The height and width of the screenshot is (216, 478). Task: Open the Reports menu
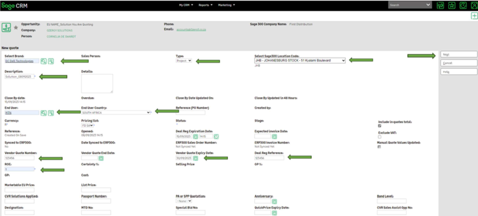205,5
